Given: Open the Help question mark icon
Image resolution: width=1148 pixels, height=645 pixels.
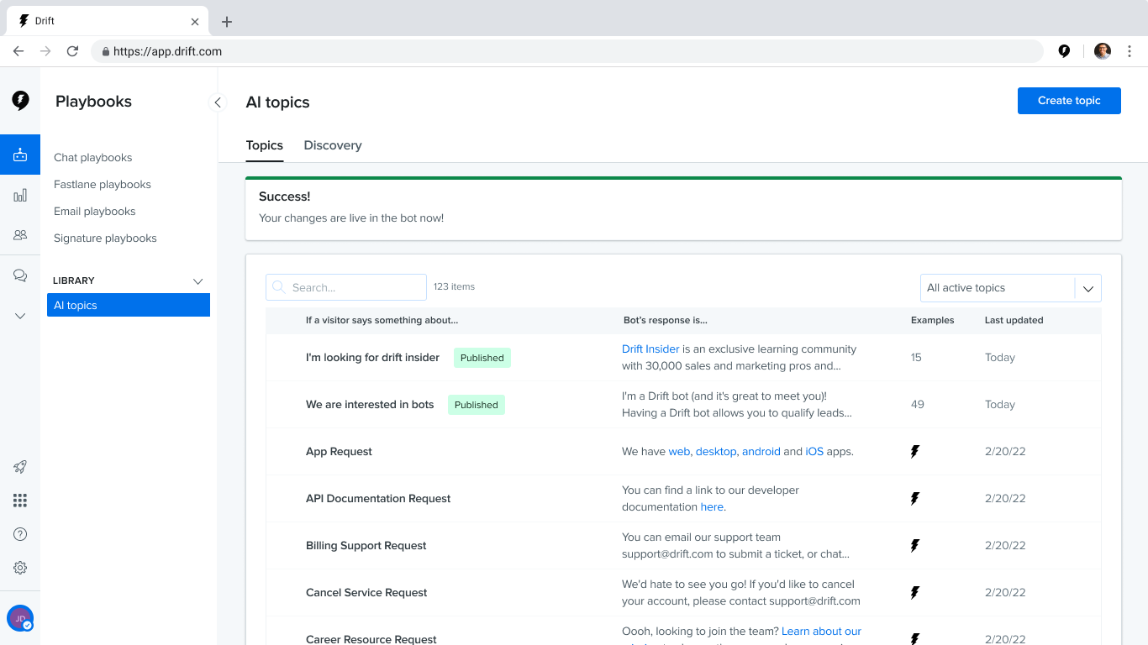Looking at the screenshot, I should (x=20, y=534).
